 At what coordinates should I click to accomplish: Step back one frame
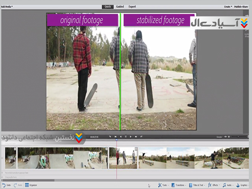121,137
